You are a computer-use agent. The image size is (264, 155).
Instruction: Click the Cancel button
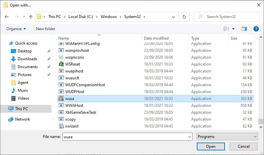click(244, 146)
